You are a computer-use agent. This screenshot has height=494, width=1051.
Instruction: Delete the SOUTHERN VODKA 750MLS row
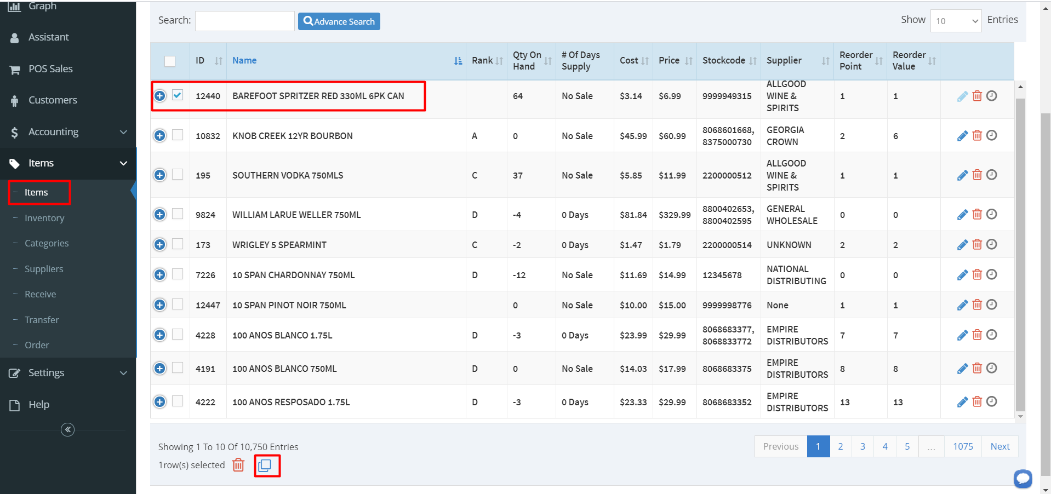[x=977, y=175]
